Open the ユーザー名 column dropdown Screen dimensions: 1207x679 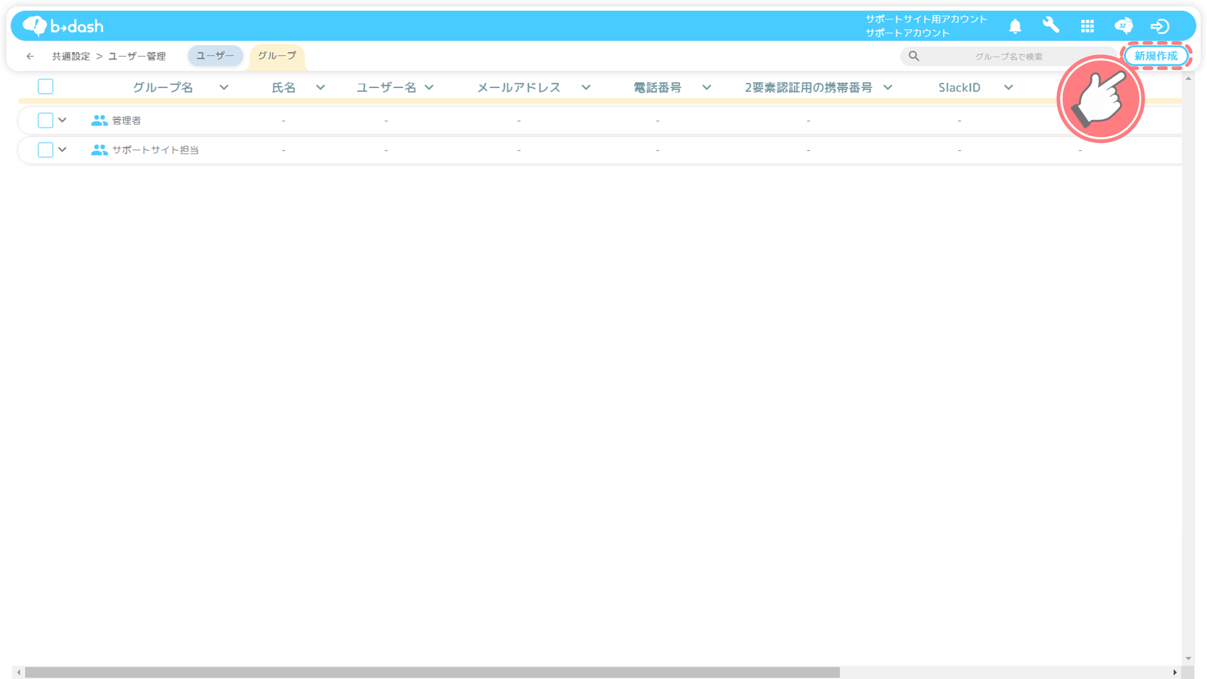pos(429,88)
